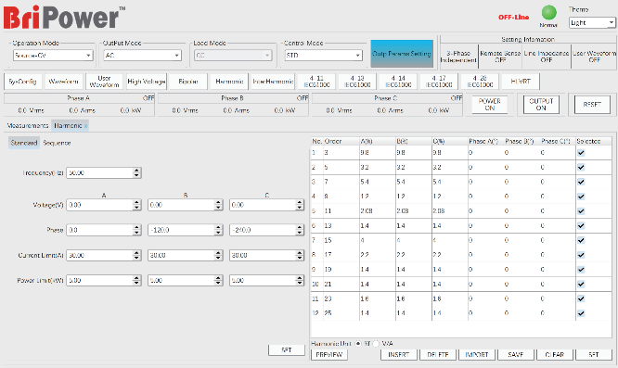Click the blue Output Params Setting button

pos(402,54)
